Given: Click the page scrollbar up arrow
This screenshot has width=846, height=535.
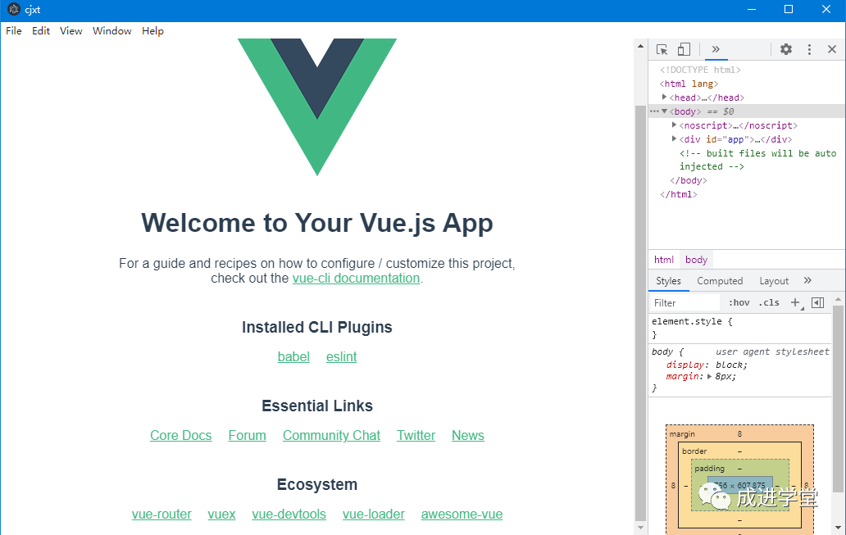Looking at the screenshot, I should [640, 46].
